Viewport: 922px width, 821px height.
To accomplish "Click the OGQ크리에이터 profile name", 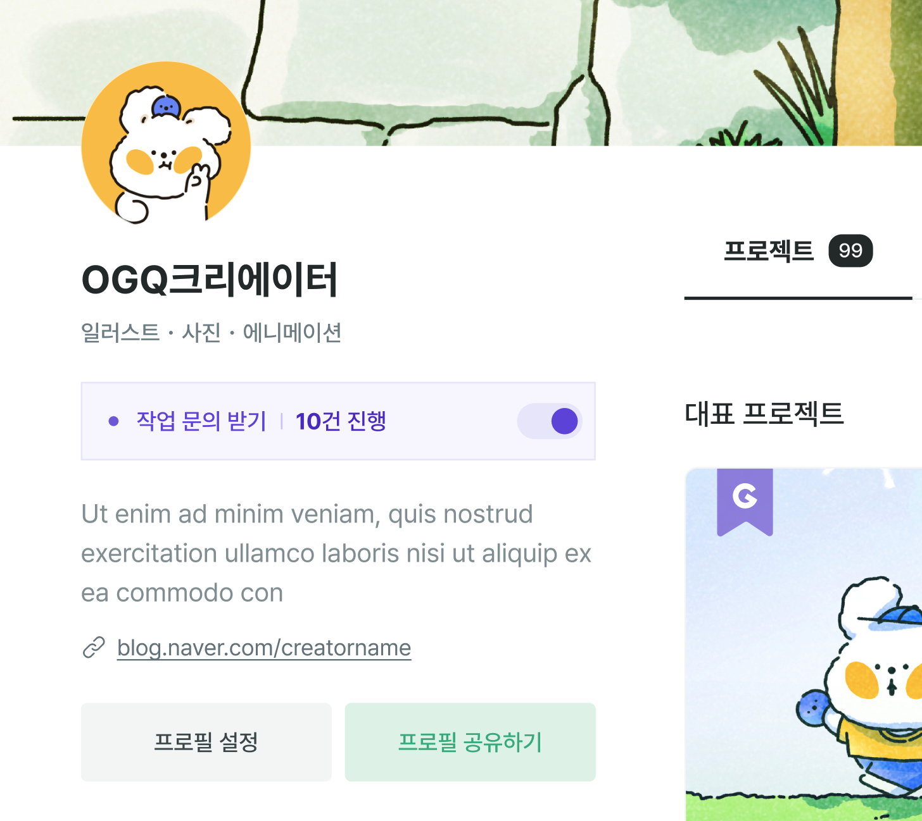I will point(210,280).
